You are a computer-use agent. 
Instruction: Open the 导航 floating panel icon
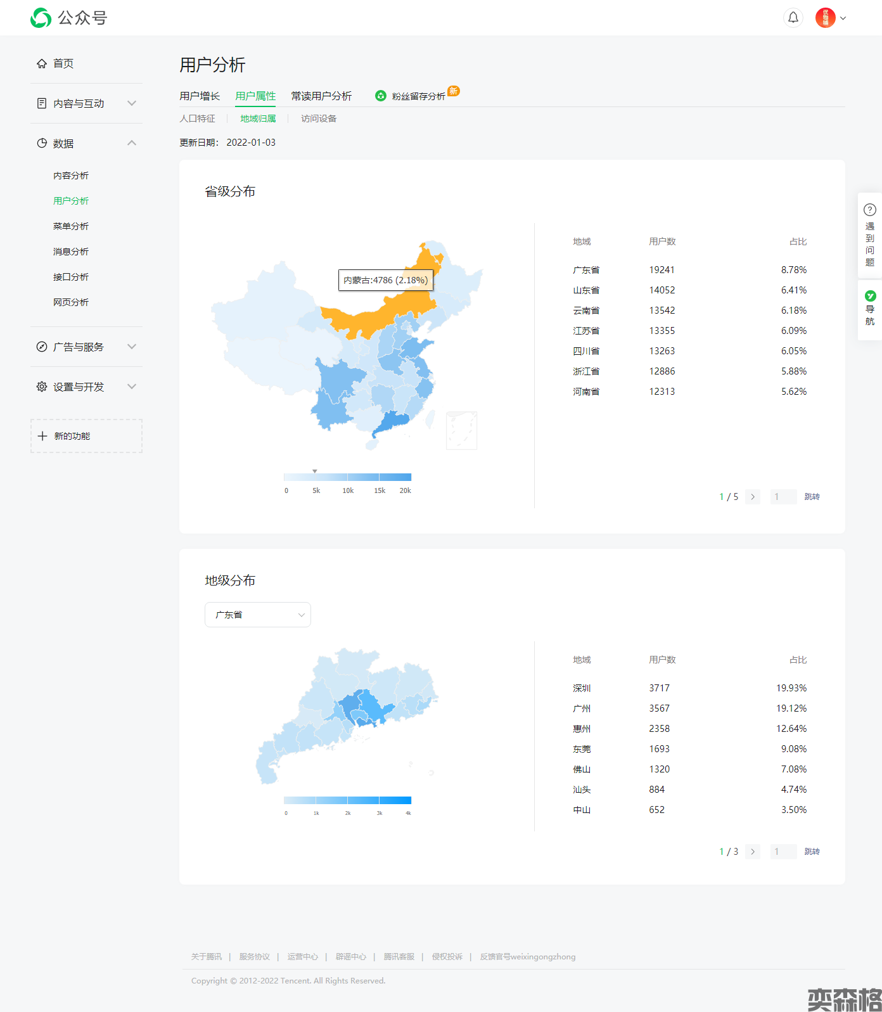(x=870, y=296)
